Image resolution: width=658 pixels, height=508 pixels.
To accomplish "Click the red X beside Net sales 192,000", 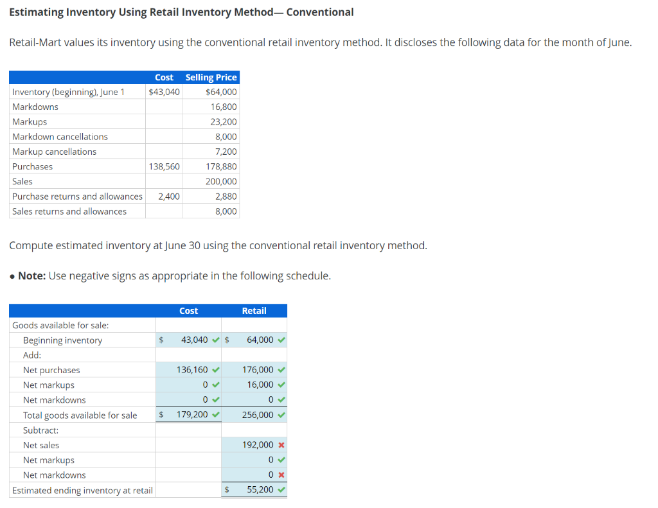I will pyautogui.click(x=281, y=445).
